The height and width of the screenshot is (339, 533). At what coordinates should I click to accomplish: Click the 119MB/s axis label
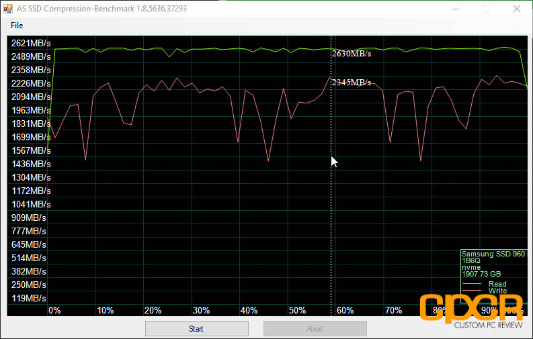pyautogui.click(x=28, y=298)
